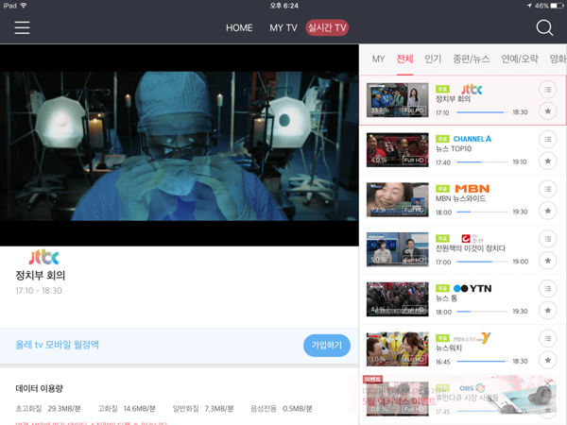The height and width of the screenshot is (425, 567).
Task: Play JTBC 정치부 회의 thumbnail
Action: pos(398,100)
